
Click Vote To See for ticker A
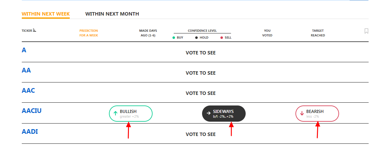pos(201,53)
